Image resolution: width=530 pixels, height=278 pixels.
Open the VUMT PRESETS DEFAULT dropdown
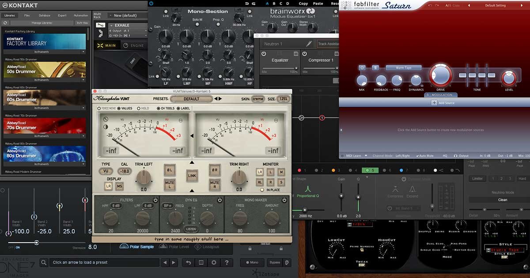coord(191,99)
